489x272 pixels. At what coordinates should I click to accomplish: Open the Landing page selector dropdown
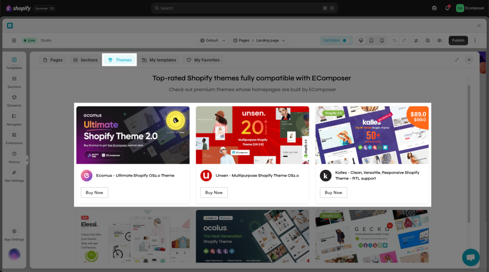(x=270, y=41)
